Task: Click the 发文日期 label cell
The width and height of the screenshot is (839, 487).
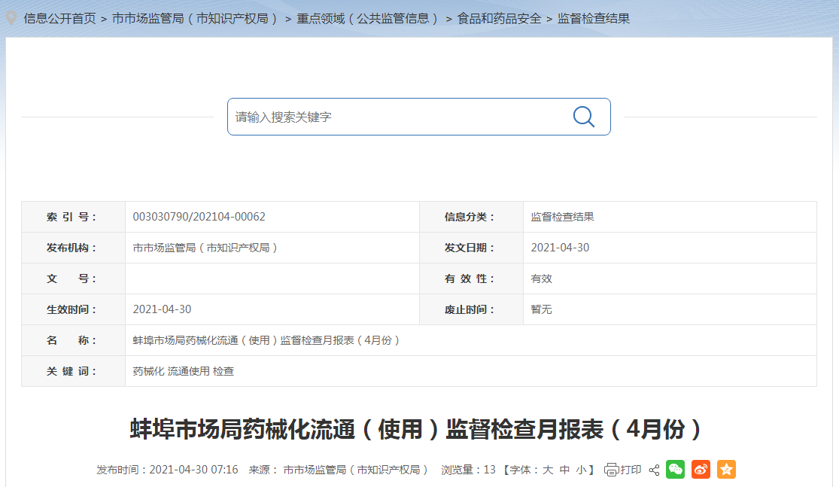Action: 471,248
